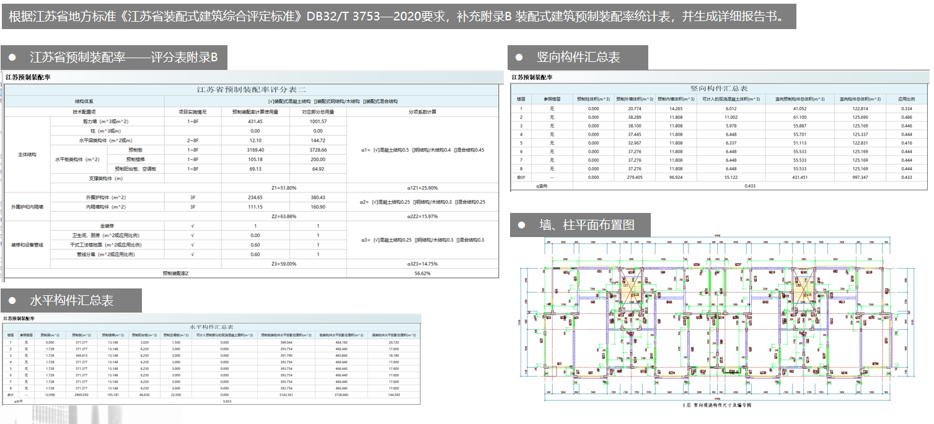Click the 主体结构 category cell
The height and width of the screenshot is (424, 934).
(x=27, y=155)
